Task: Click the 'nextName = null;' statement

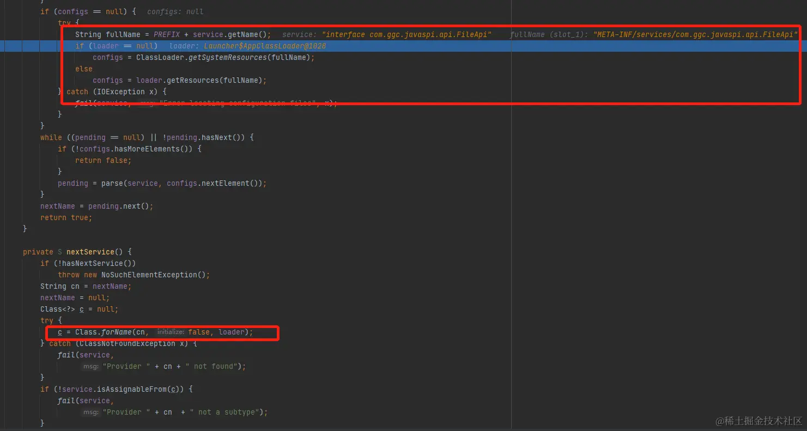Action: pos(75,298)
